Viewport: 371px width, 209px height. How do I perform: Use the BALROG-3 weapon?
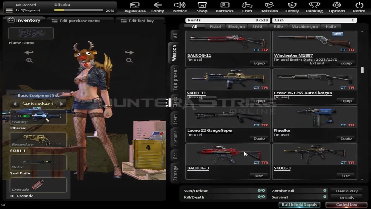pyautogui.click(x=259, y=176)
